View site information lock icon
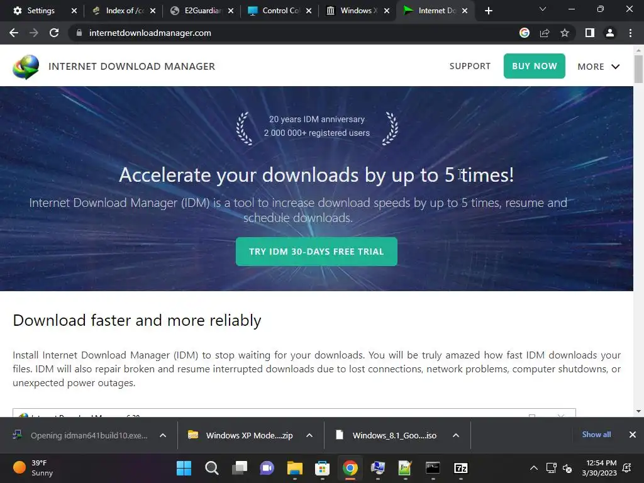644x483 pixels. click(x=79, y=33)
